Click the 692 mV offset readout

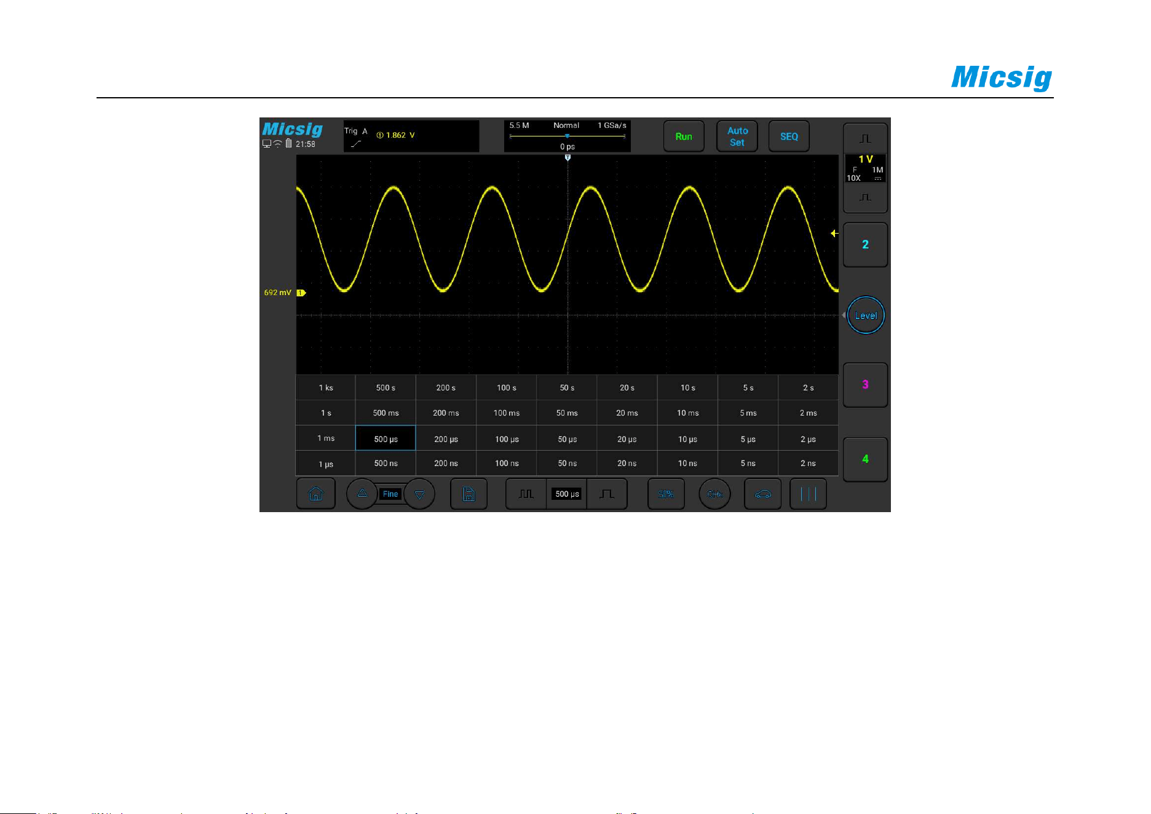[x=277, y=293]
